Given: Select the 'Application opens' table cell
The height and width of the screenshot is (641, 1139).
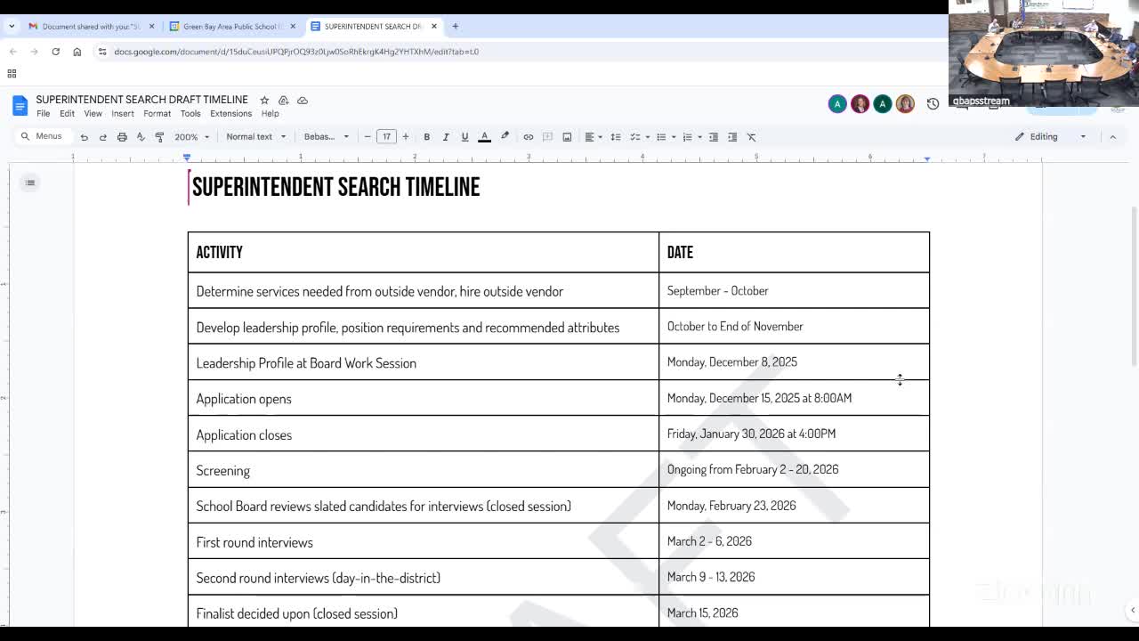Looking at the screenshot, I should (424, 398).
